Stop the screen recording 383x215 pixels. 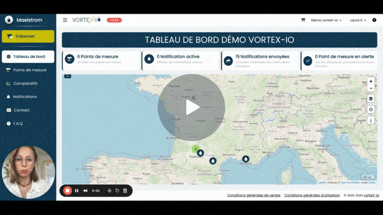[68, 191]
